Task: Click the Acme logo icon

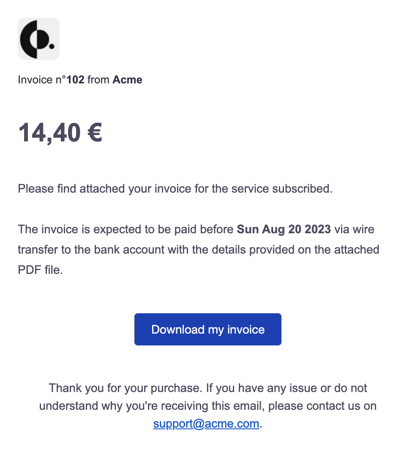Action: [x=39, y=39]
